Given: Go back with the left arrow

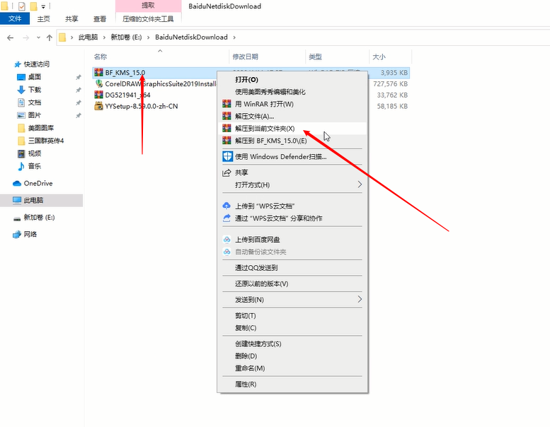Looking at the screenshot, I should (x=10, y=37).
